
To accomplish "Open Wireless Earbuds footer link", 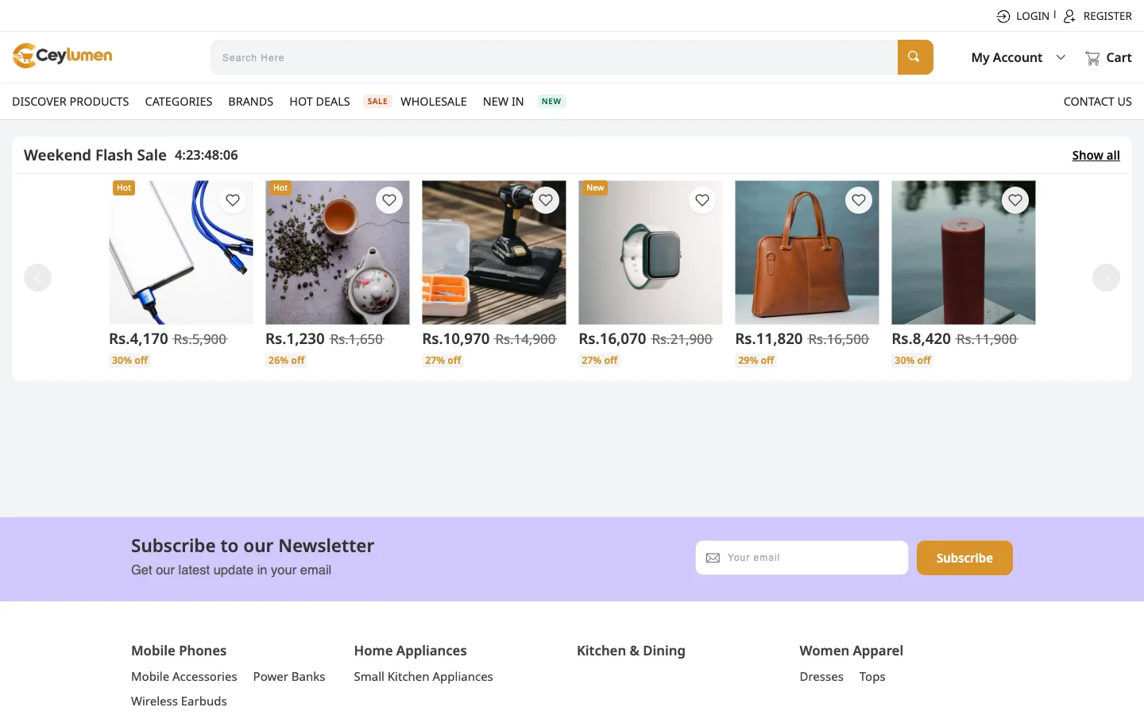I will coord(179,701).
